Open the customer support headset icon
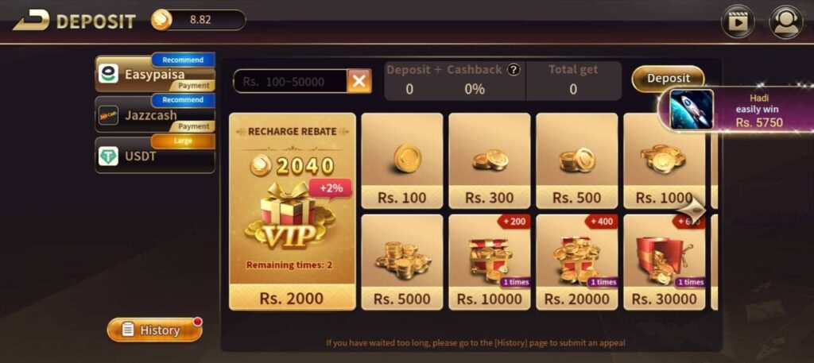Screen dimensions: 814x363 tap(786, 21)
